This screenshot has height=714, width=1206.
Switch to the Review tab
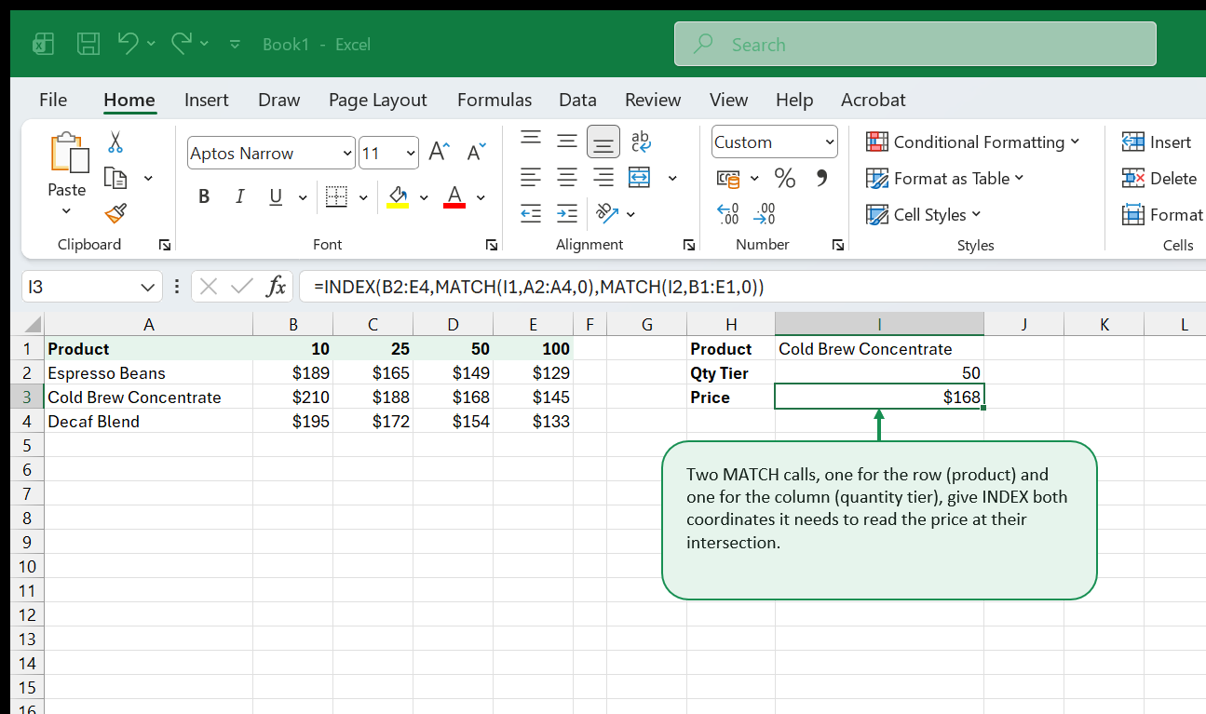[653, 100]
